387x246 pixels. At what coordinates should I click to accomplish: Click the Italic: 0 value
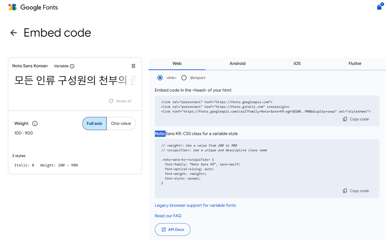pos(24,165)
